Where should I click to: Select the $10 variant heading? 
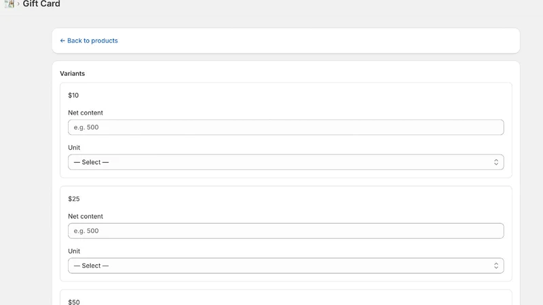point(73,96)
